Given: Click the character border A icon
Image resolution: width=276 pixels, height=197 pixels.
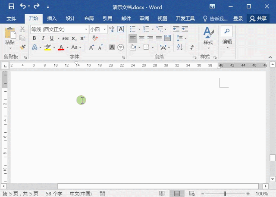Looking at the screenshot, I should 121,29.
